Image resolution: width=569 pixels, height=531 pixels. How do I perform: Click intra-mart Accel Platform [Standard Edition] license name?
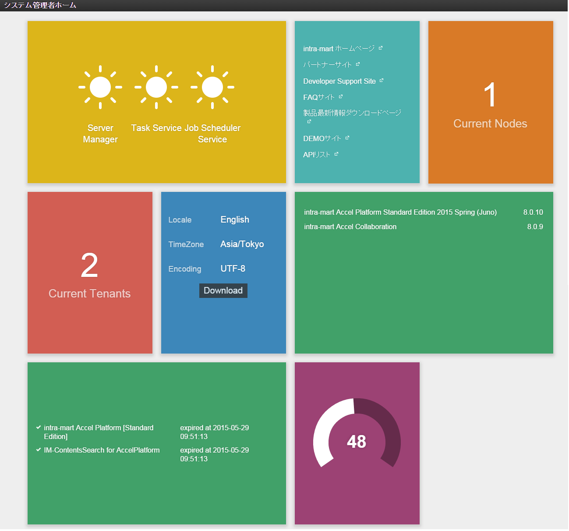99,432
